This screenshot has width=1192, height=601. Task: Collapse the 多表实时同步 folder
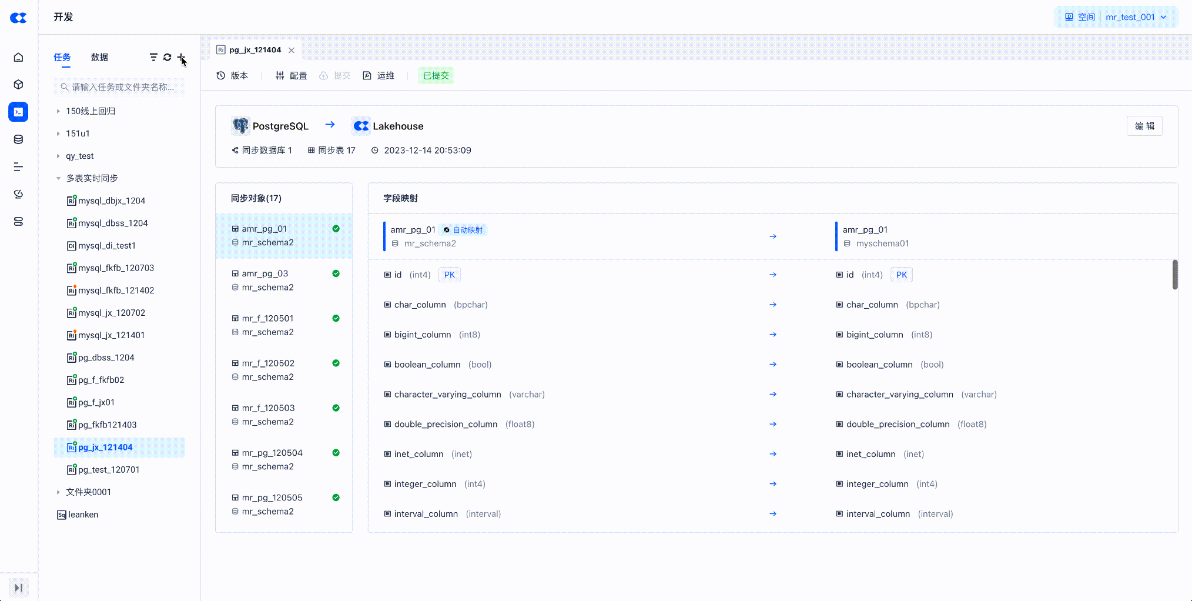(58, 178)
